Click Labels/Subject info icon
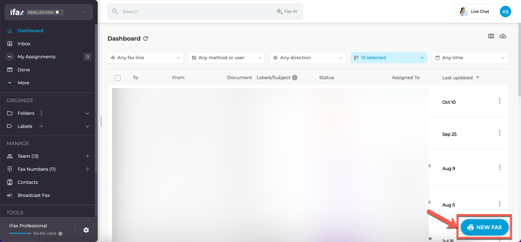The image size is (521, 242). click(x=295, y=77)
